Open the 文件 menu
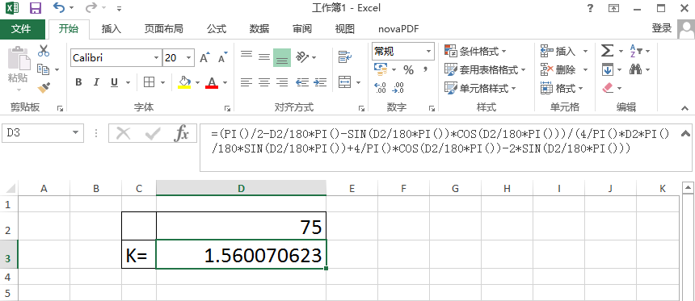The height and width of the screenshot is (301, 695). pos(21,29)
